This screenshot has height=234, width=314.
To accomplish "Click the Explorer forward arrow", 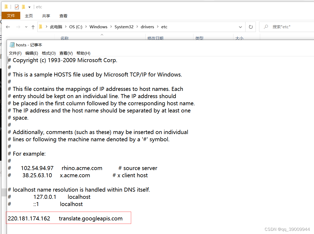I will 18,27.
